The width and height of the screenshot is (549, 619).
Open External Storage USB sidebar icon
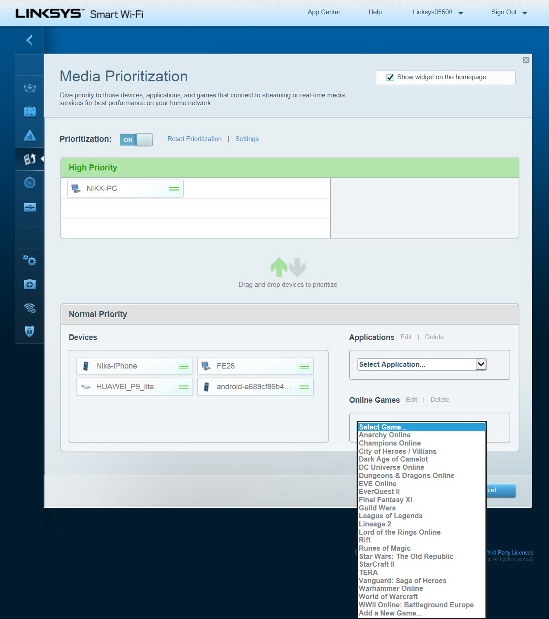29,207
